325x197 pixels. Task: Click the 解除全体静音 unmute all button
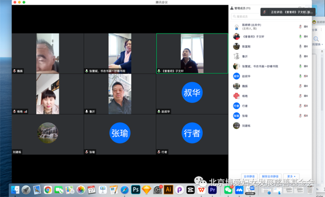270,176
